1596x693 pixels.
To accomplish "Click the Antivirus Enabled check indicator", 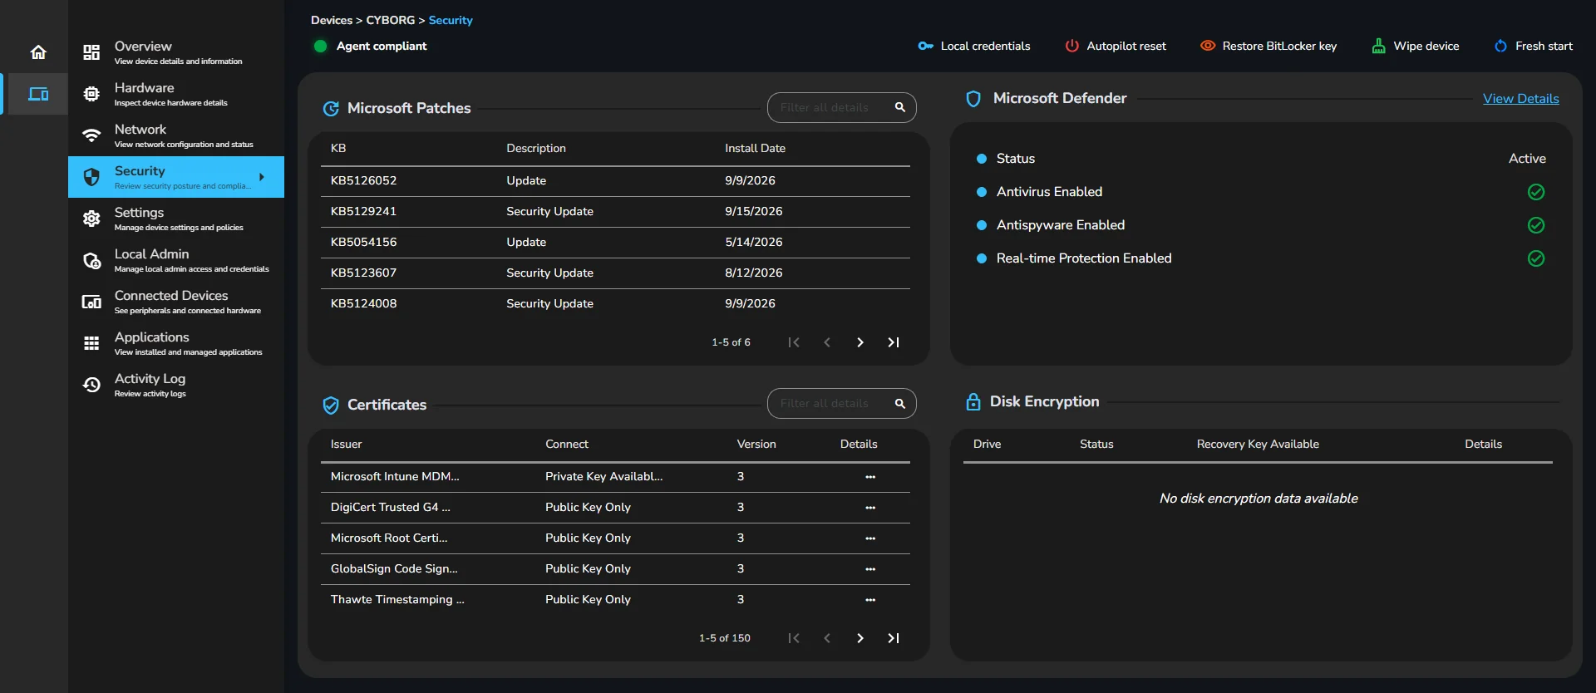I will 1536,192.
